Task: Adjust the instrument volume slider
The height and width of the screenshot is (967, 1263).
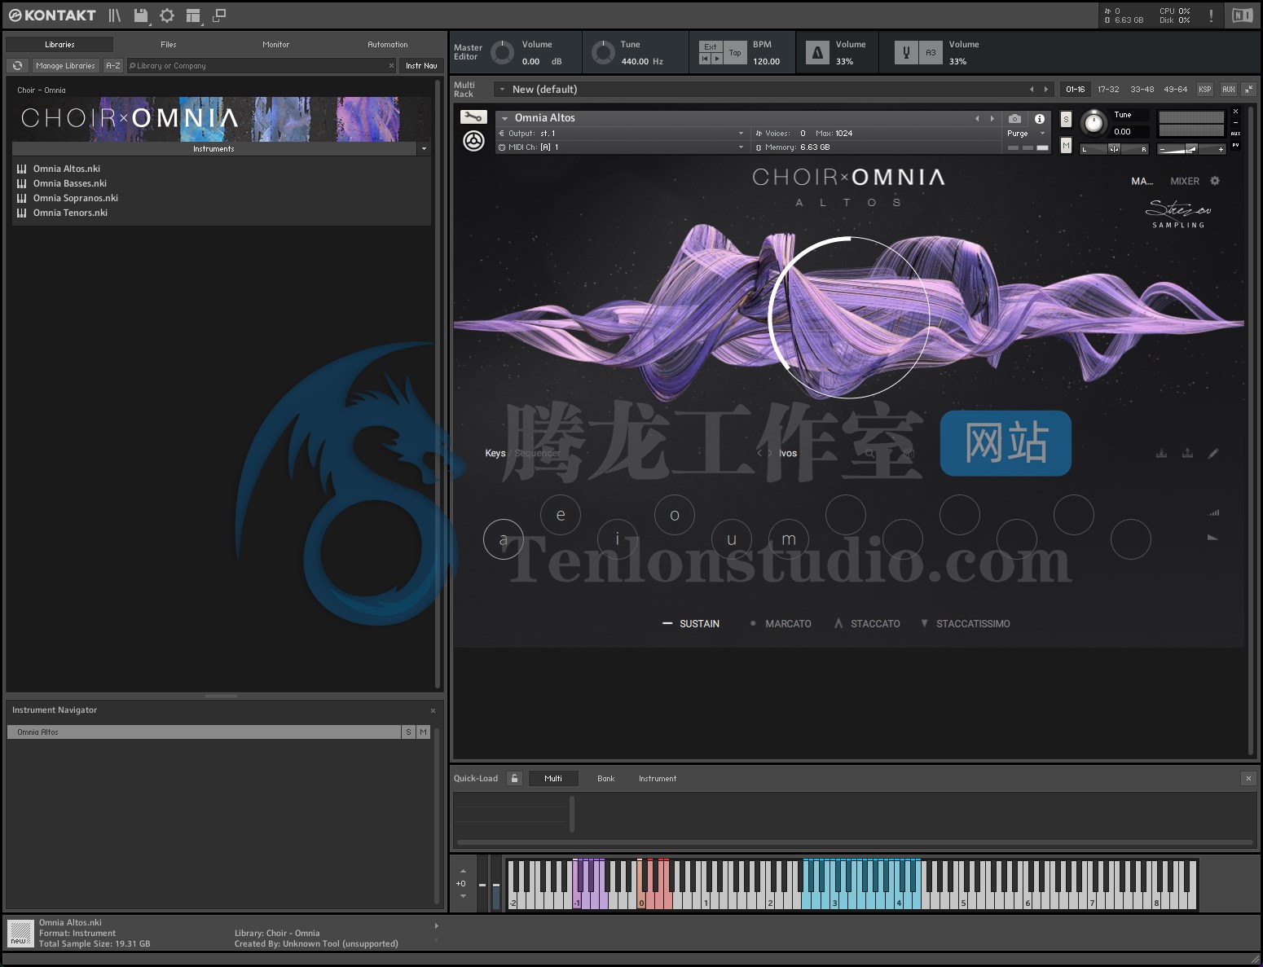Action: coord(1192,148)
